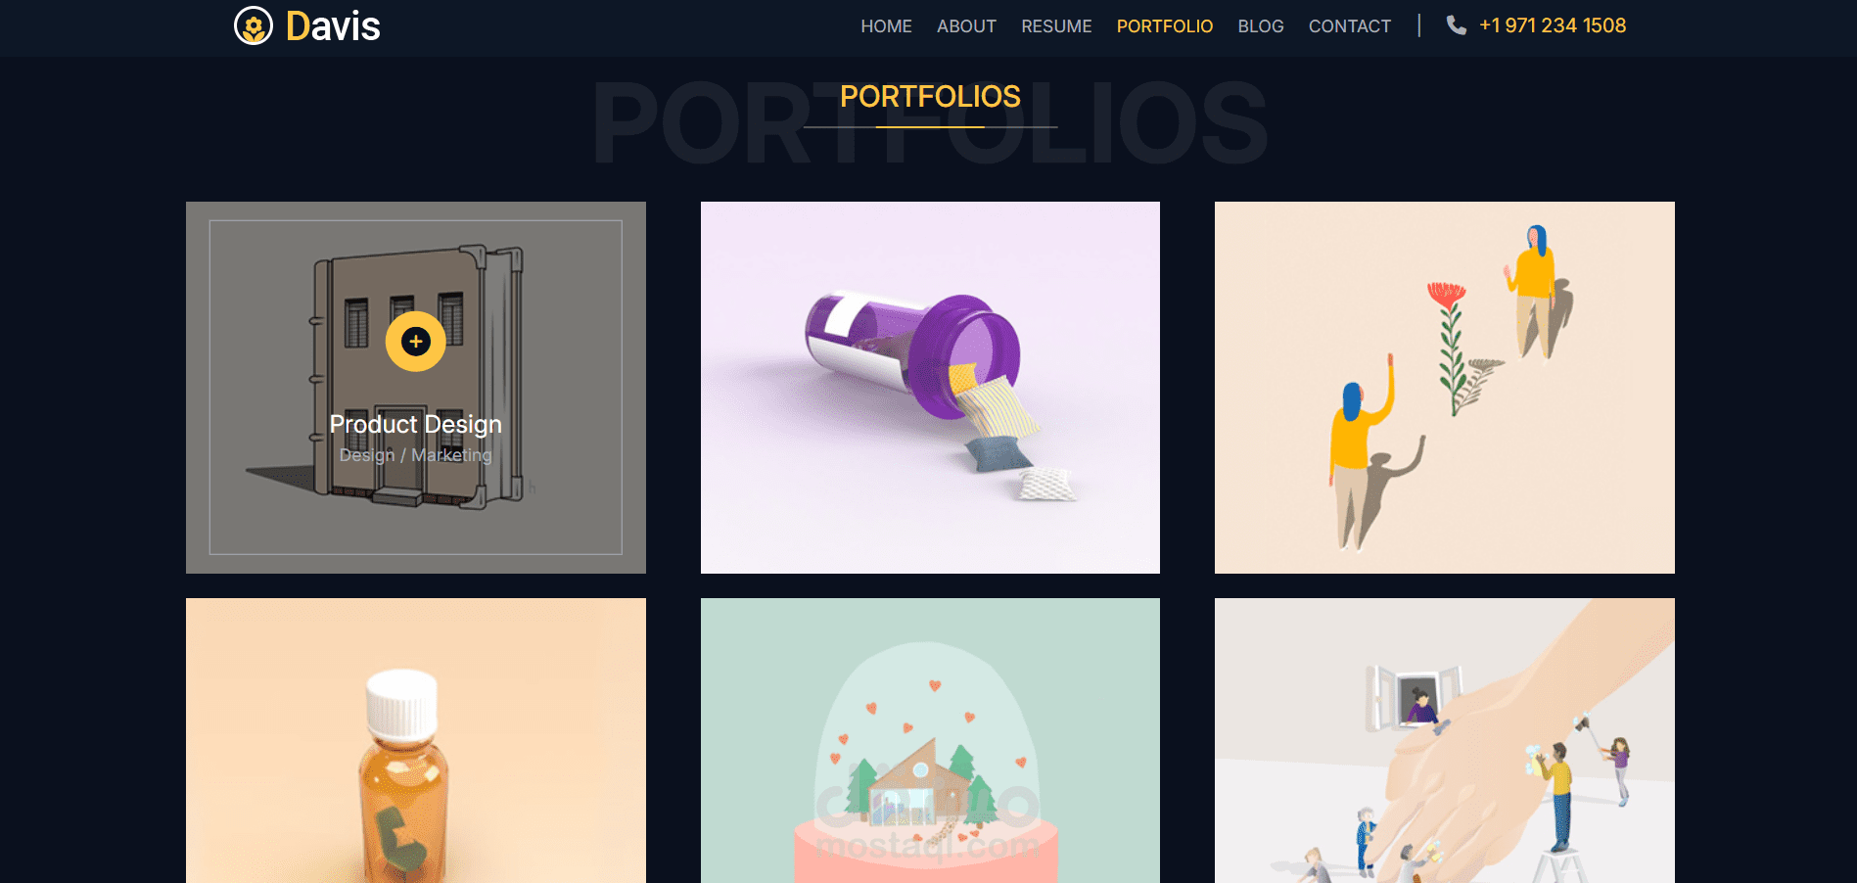Open the Product Design title link
The width and height of the screenshot is (1857, 883).
click(x=415, y=424)
